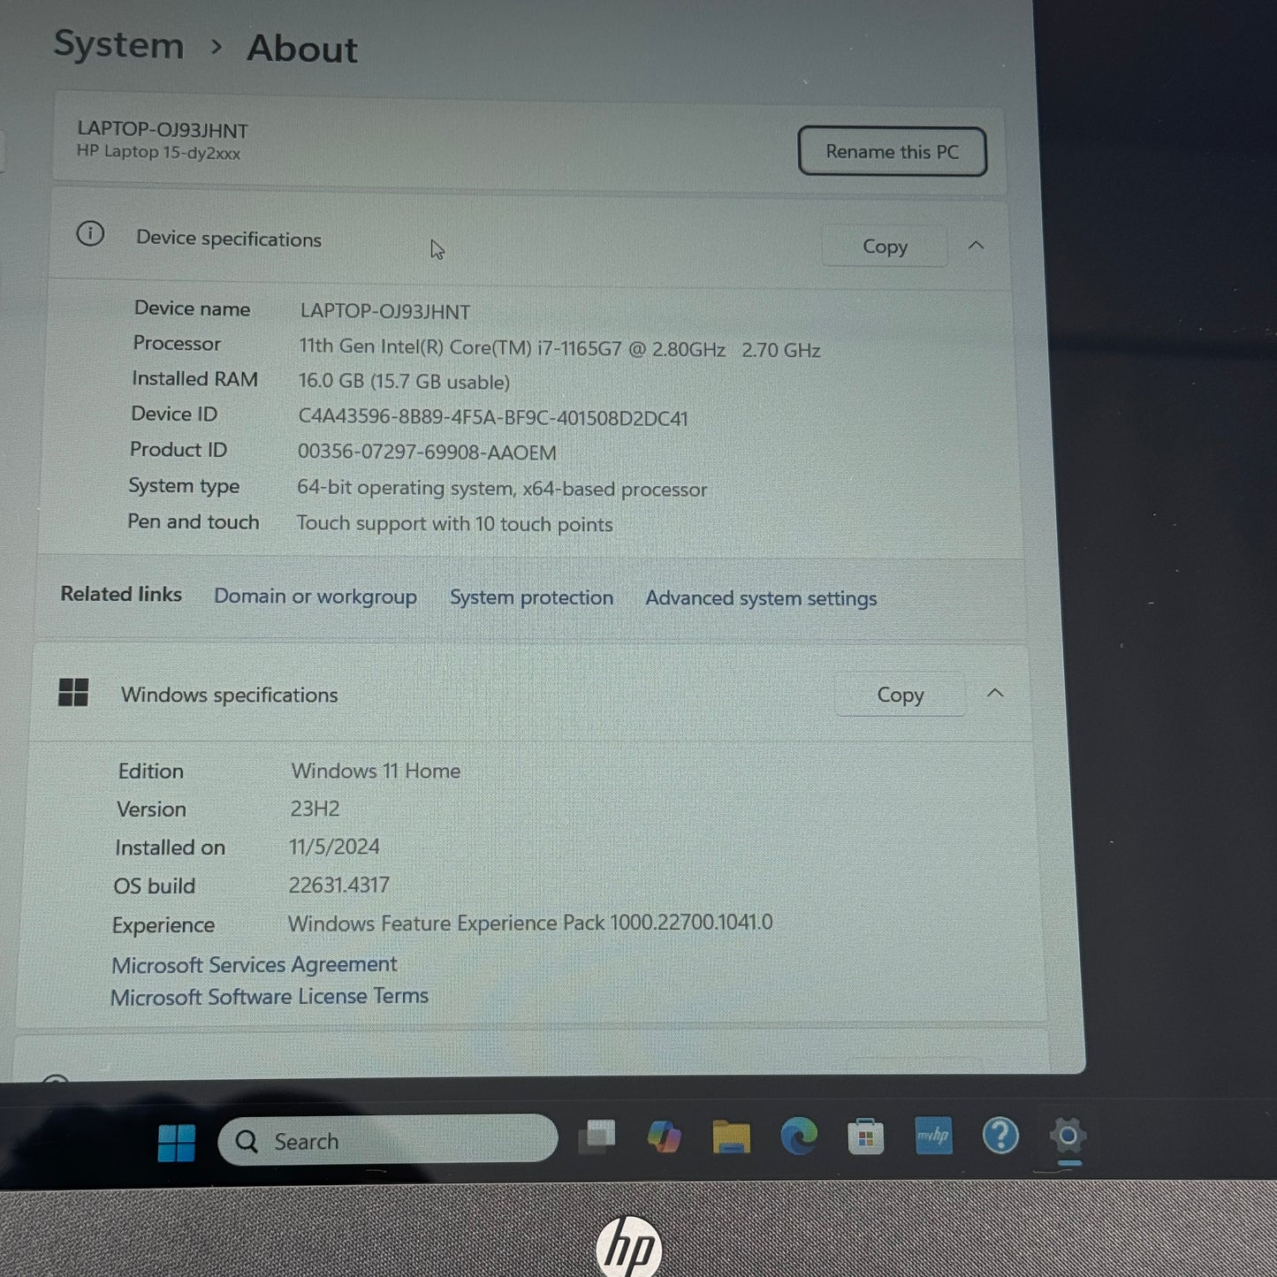This screenshot has width=1277, height=1277.
Task: Select the About breadcrumb title
Action: pos(302,49)
